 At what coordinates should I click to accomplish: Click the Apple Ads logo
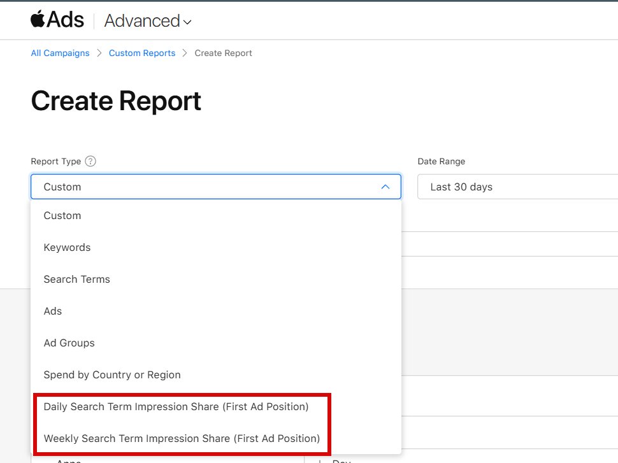tap(57, 19)
